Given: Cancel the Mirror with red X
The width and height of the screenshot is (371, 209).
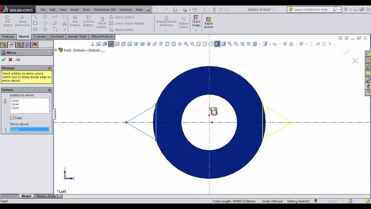Looking at the screenshot, I should pyautogui.click(x=10, y=60).
